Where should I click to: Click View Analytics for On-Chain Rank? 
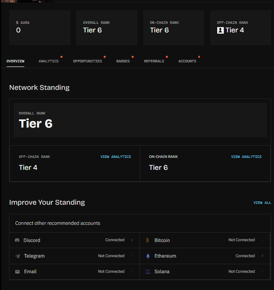click(x=246, y=157)
